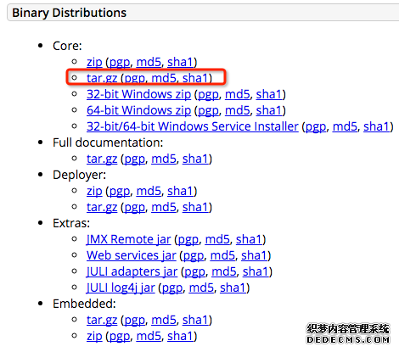Open md5 checksum for 64-bit Windows zip
Viewport: 399px width, 352px height.
238,110
